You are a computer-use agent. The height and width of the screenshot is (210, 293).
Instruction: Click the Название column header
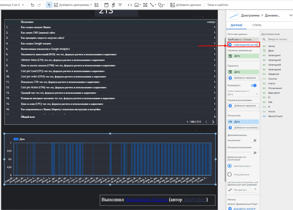pyautogui.click(x=27, y=22)
